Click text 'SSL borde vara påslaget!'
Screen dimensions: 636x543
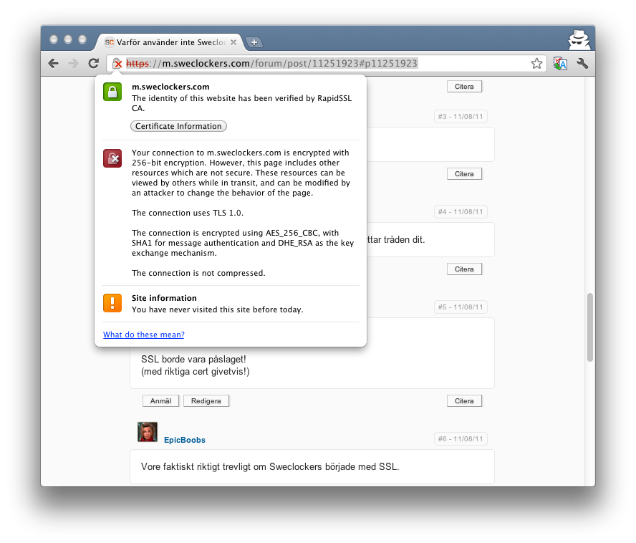point(193,359)
